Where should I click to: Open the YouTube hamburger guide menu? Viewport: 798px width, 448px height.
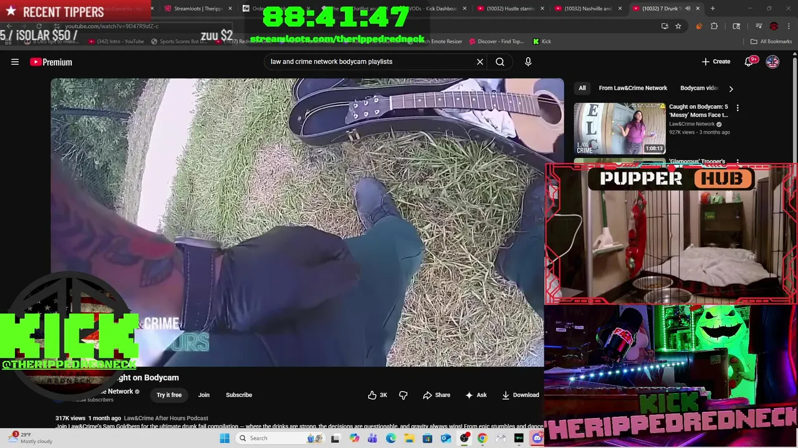point(15,62)
